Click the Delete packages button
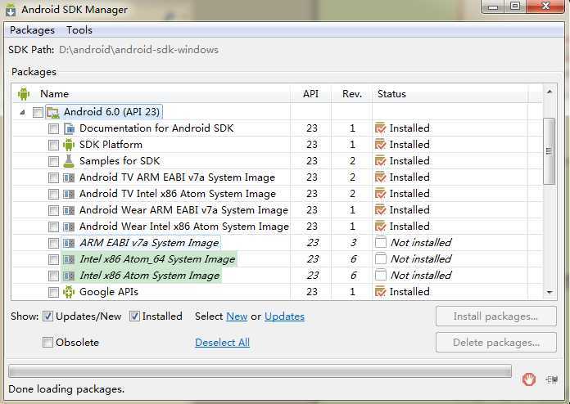Image resolution: width=570 pixels, height=404 pixels. coord(495,343)
